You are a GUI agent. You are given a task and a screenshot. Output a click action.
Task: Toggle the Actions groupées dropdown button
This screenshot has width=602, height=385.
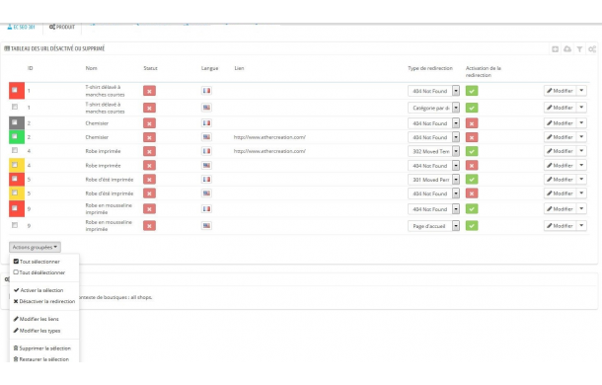[x=35, y=247]
